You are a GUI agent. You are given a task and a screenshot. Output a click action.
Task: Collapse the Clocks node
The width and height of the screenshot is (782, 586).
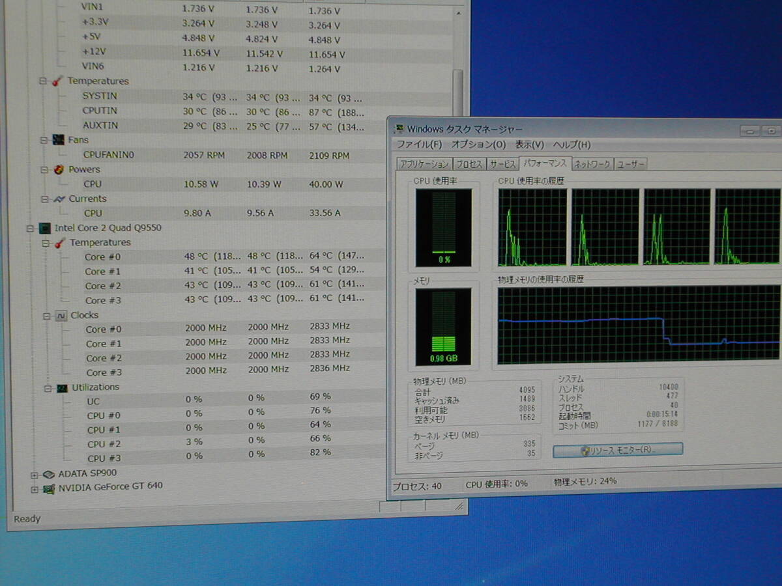click(x=47, y=316)
